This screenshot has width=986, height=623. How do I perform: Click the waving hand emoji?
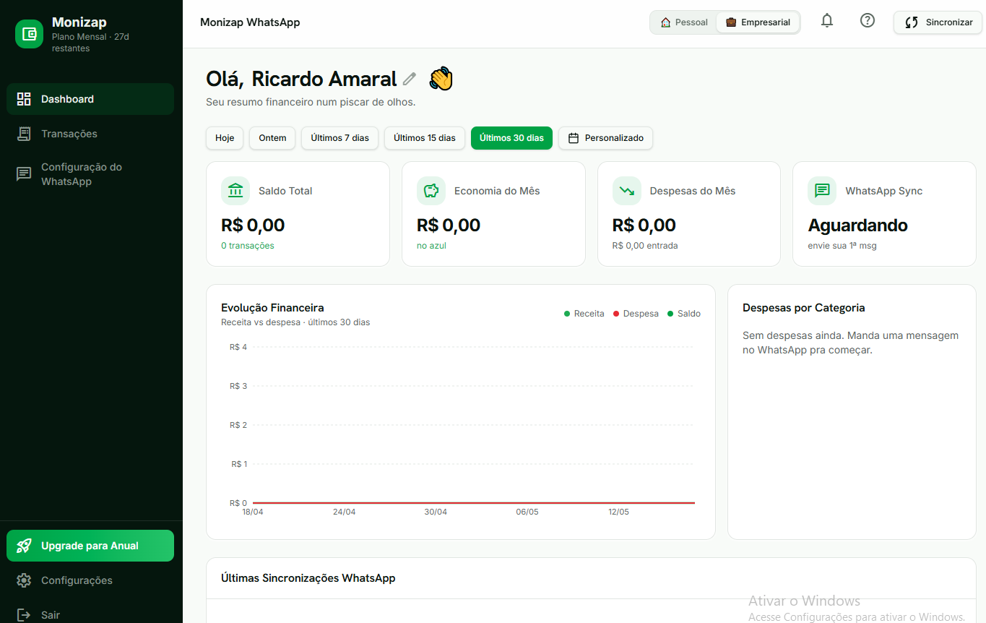[x=441, y=78]
